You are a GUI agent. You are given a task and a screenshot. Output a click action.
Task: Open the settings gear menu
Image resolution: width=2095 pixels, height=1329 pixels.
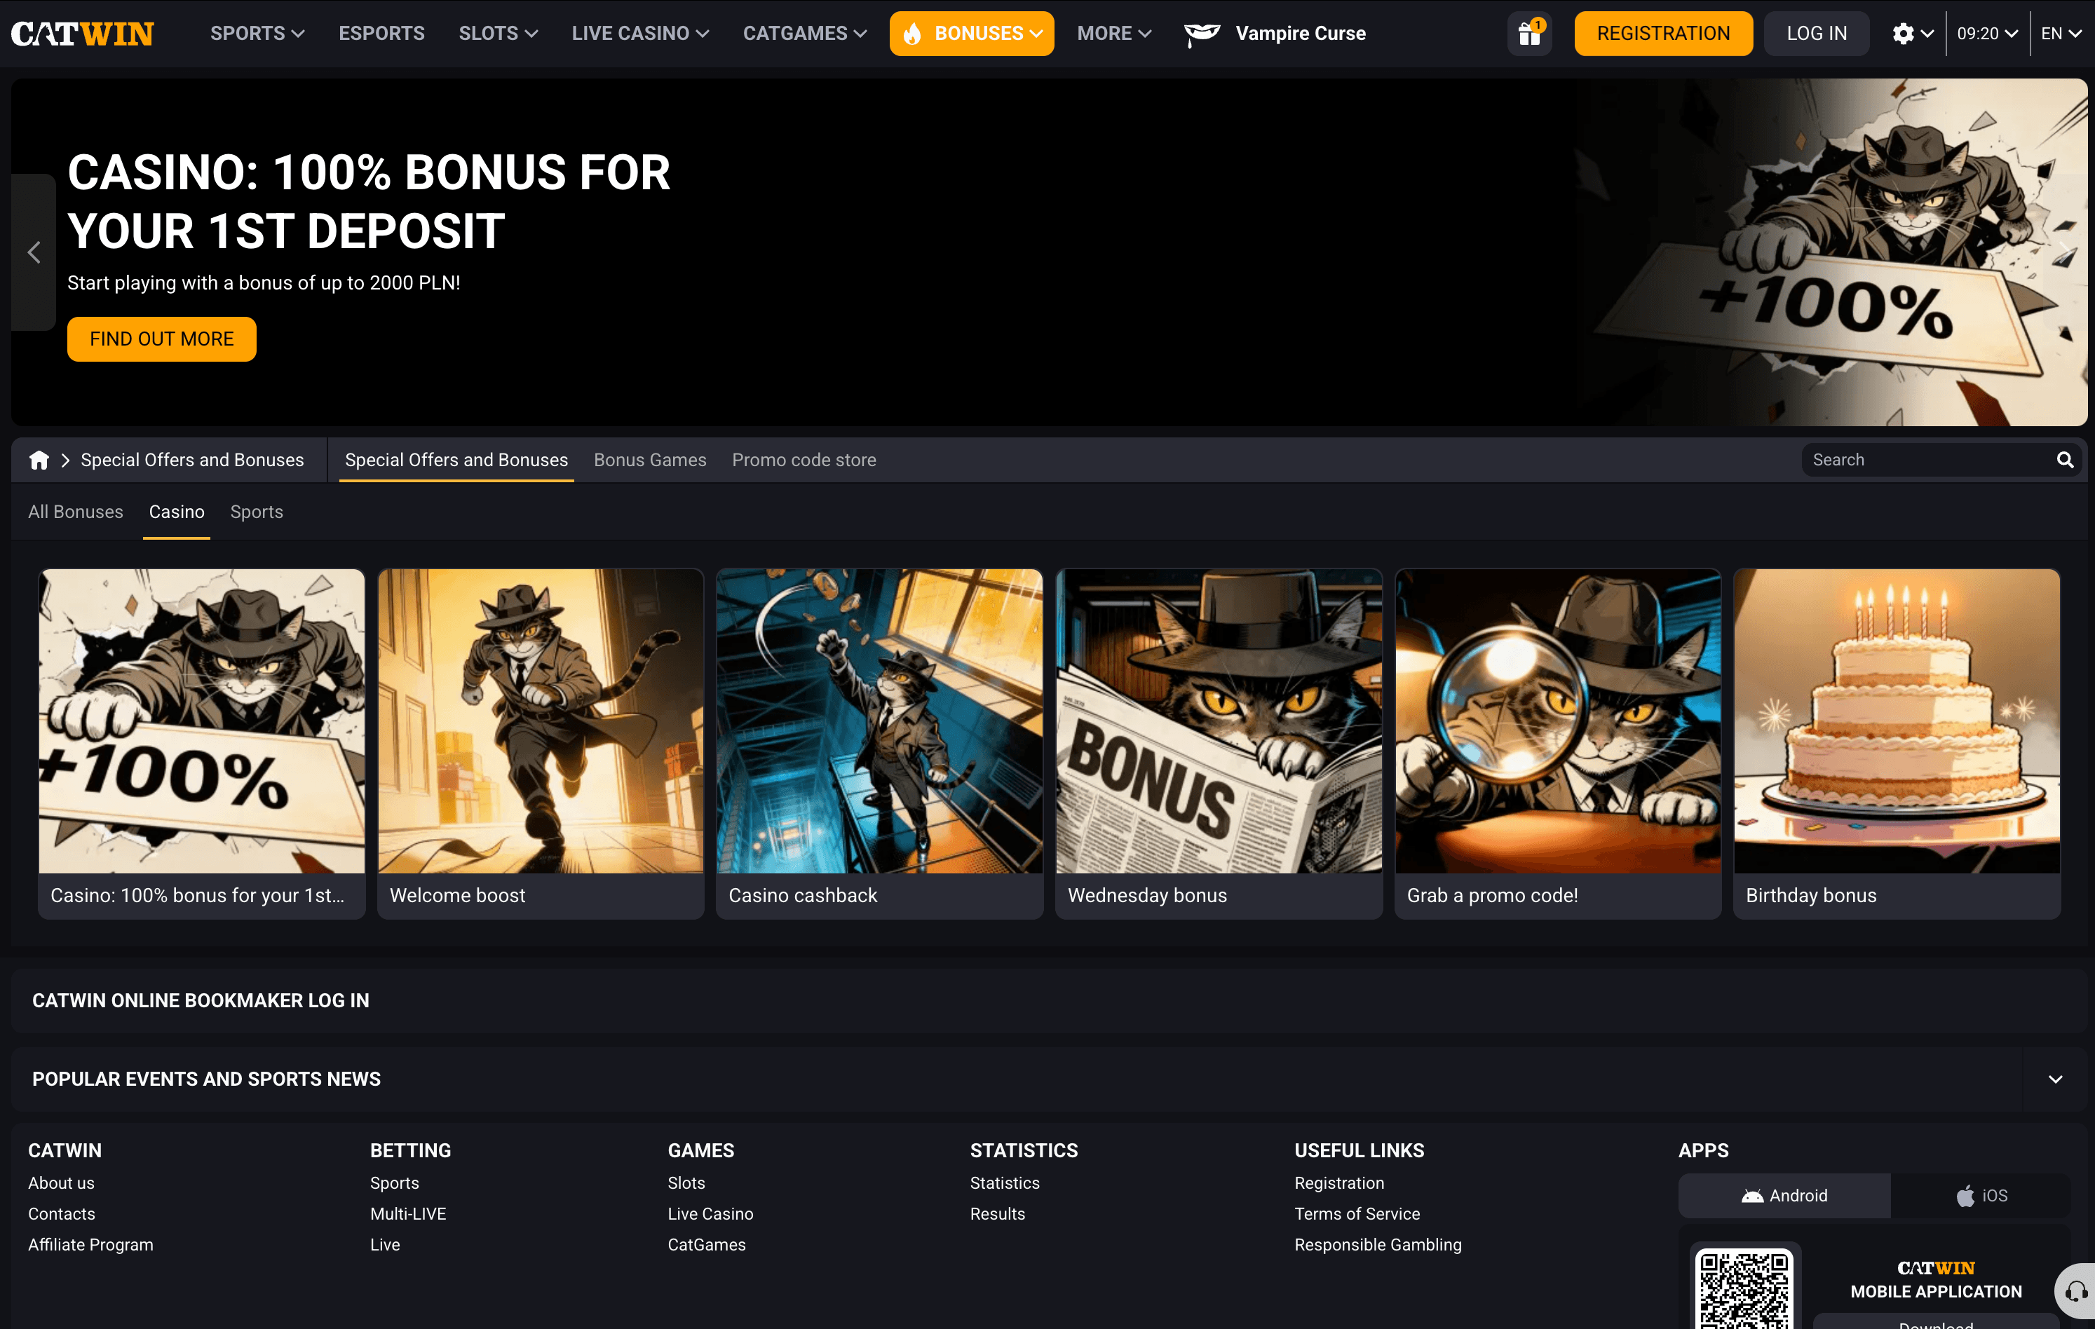tap(1912, 33)
